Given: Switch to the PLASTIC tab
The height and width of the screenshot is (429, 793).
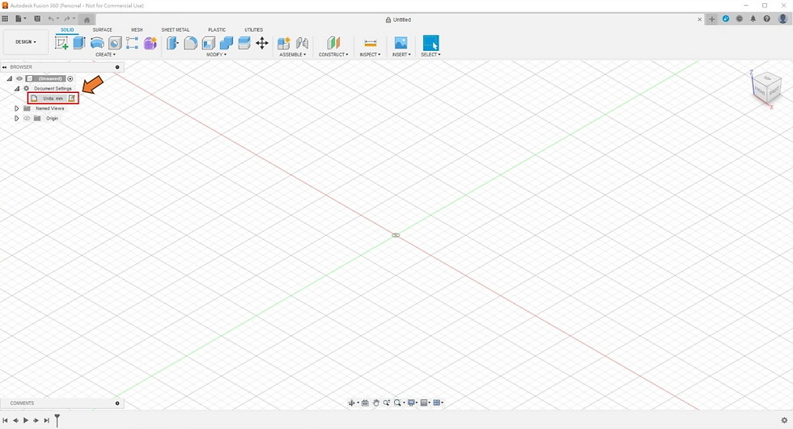Looking at the screenshot, I should tap(217, 30).
